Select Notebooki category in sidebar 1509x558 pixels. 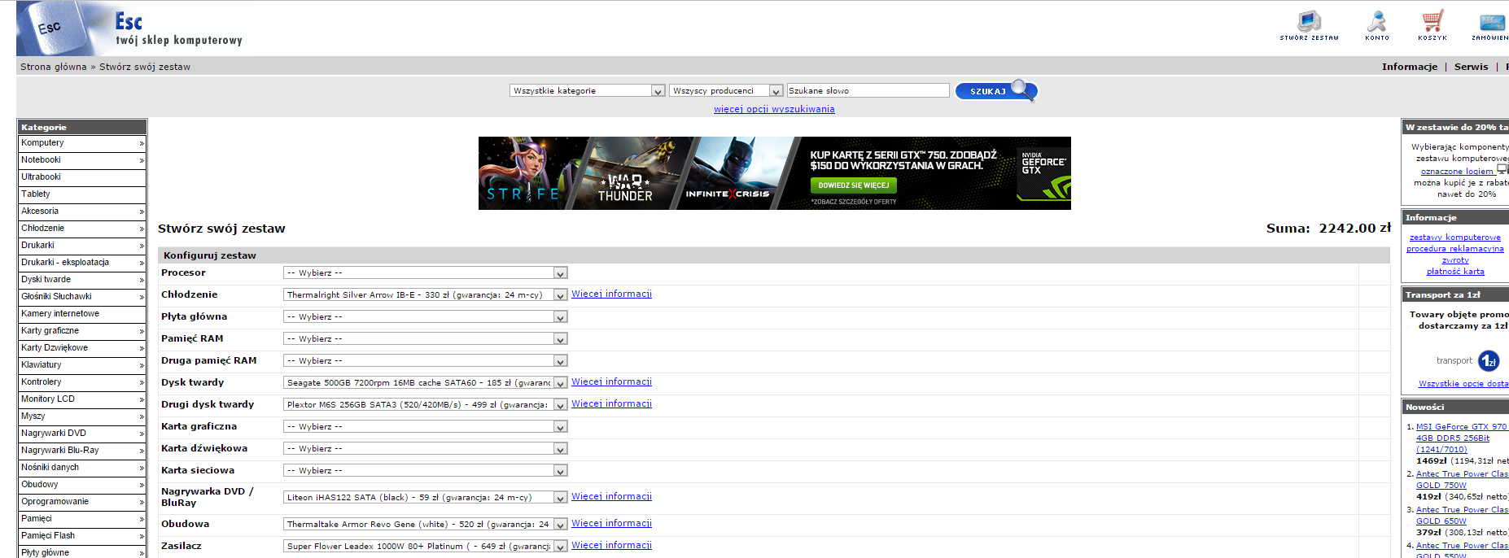(82, 160)
